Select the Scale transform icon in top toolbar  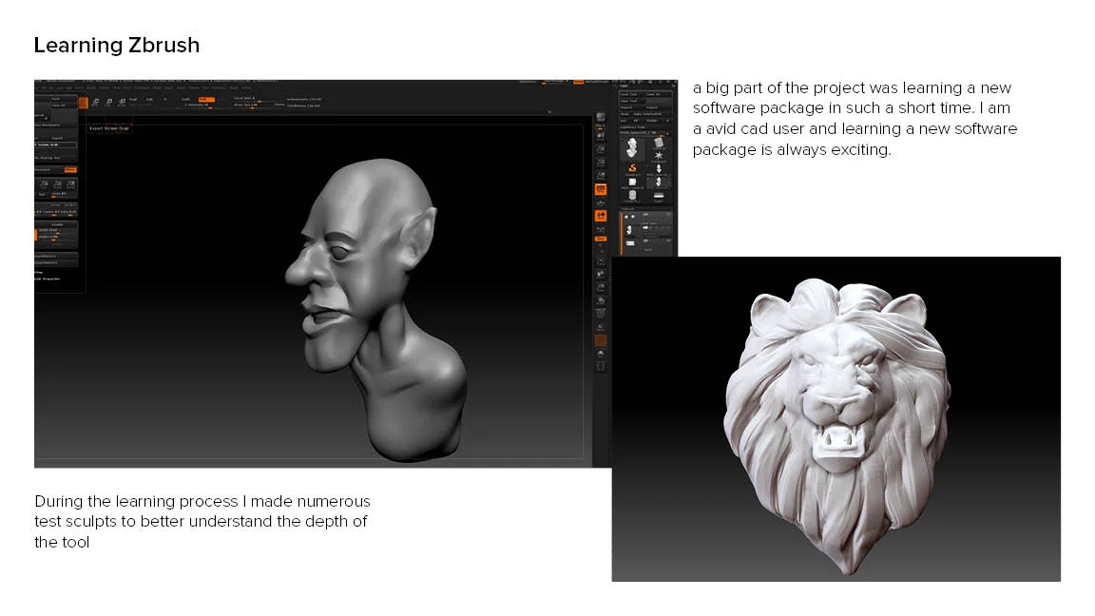(108, 102)
